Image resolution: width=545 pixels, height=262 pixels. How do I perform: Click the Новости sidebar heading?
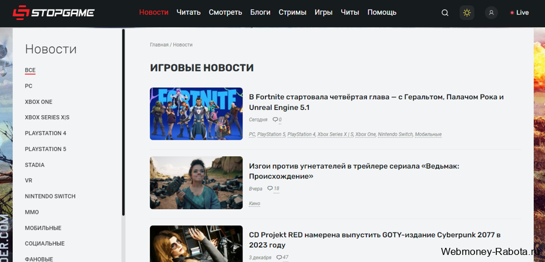point(51,49)
